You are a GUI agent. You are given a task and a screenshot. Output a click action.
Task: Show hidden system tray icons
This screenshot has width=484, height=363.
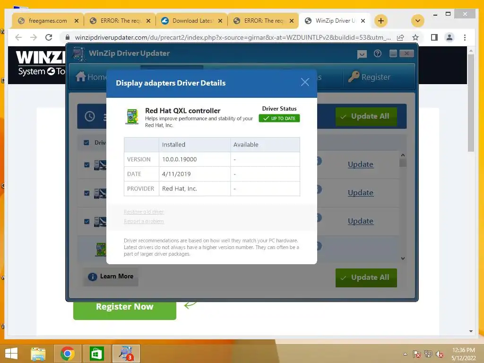[x=405, y=354]
